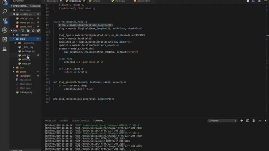Collapse the DEV workspace section

coord(15,31)
